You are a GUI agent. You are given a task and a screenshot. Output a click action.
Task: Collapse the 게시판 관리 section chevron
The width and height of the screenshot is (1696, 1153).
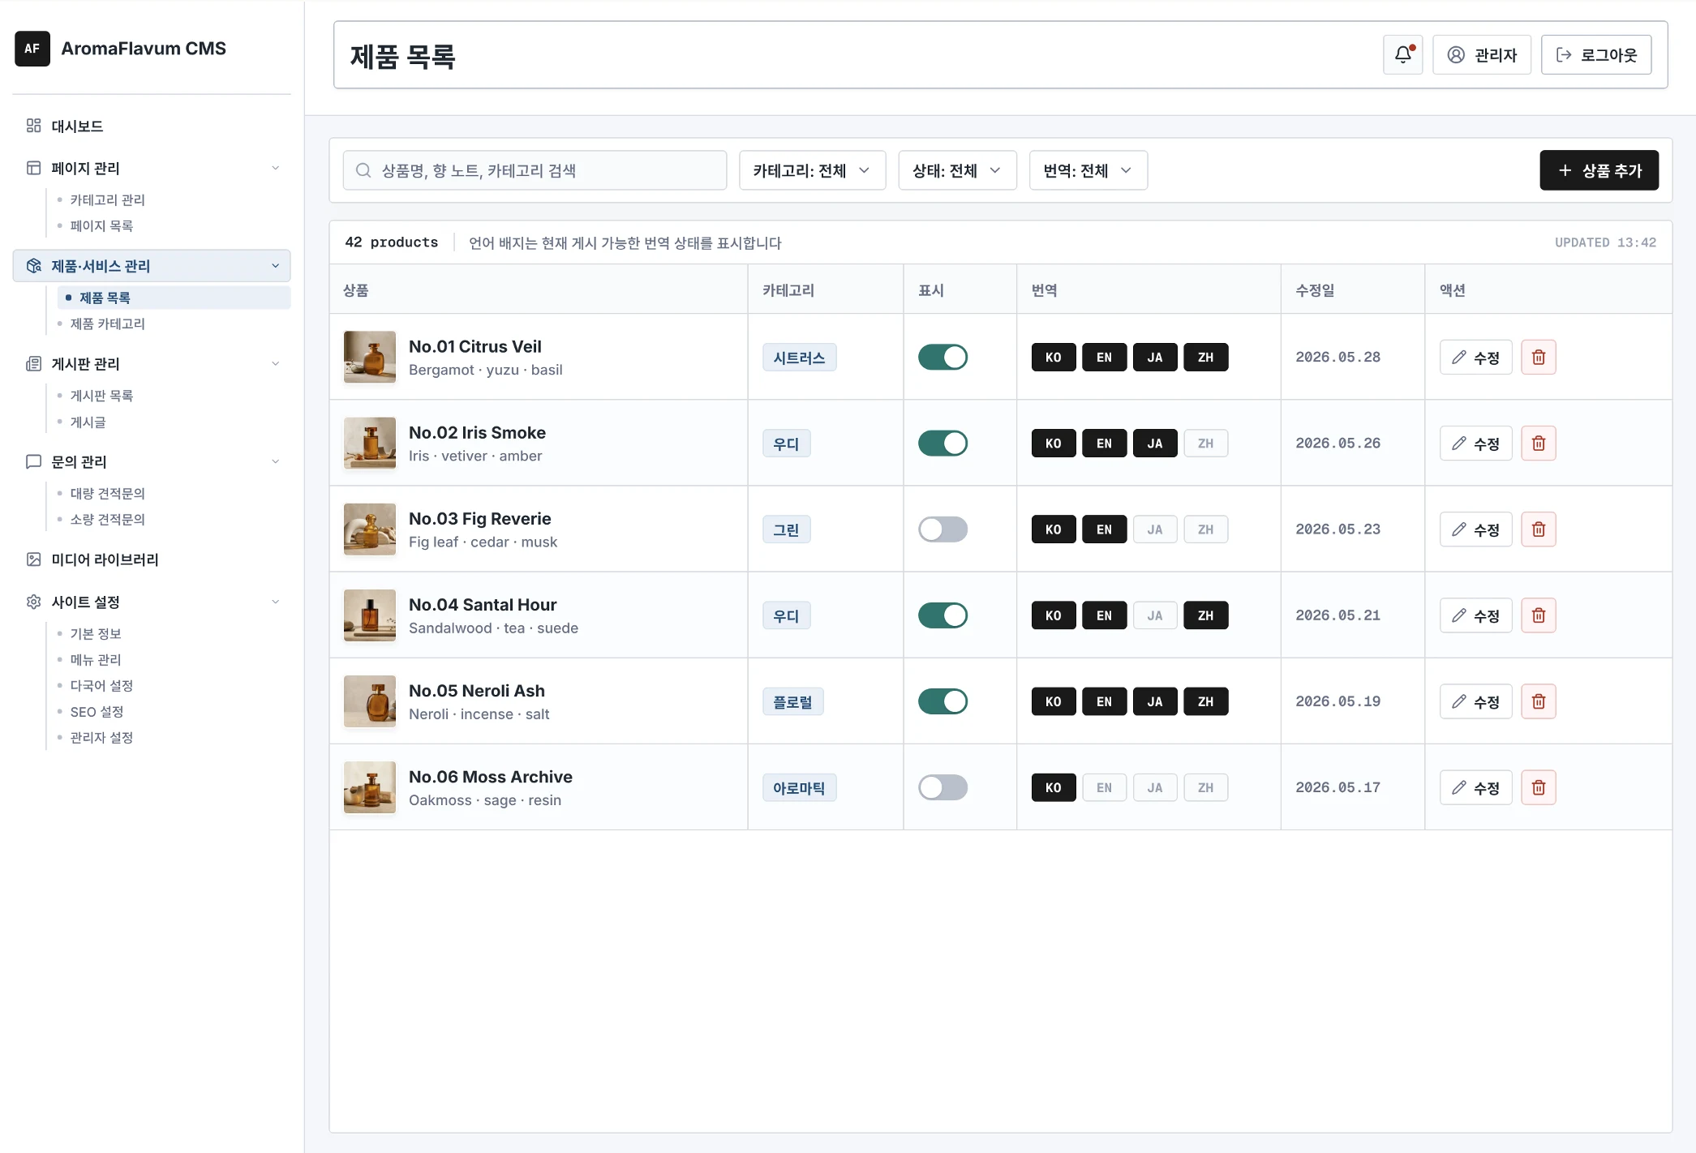coord(275,363)
